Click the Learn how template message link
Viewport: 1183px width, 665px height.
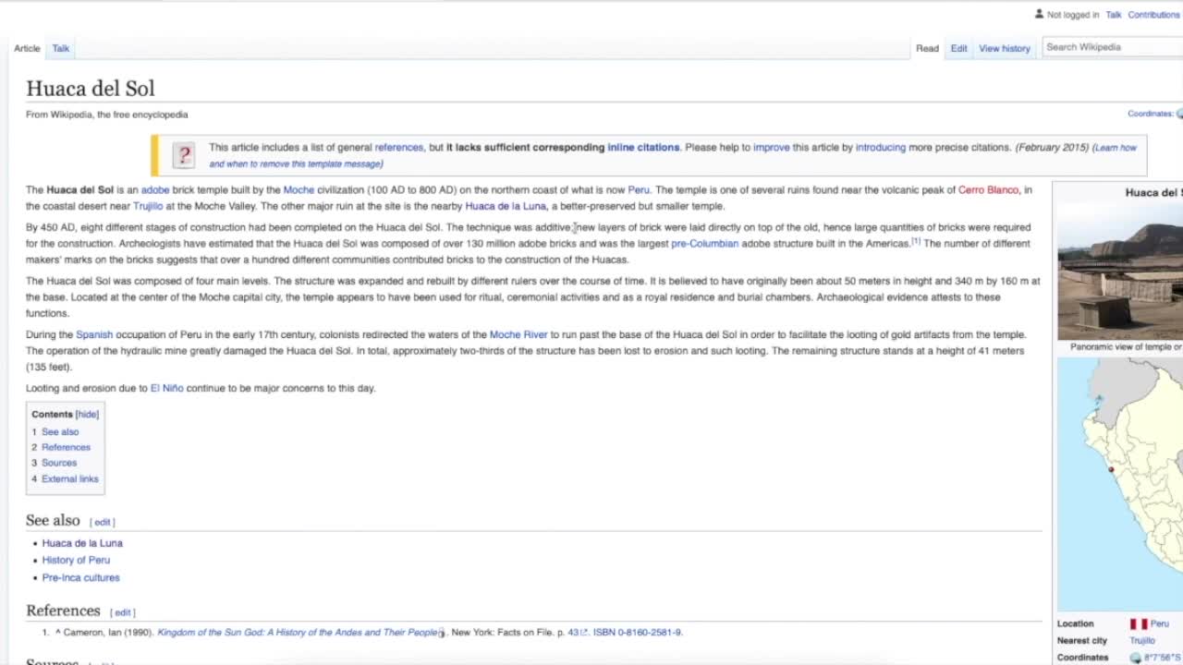tap(673, 156)
